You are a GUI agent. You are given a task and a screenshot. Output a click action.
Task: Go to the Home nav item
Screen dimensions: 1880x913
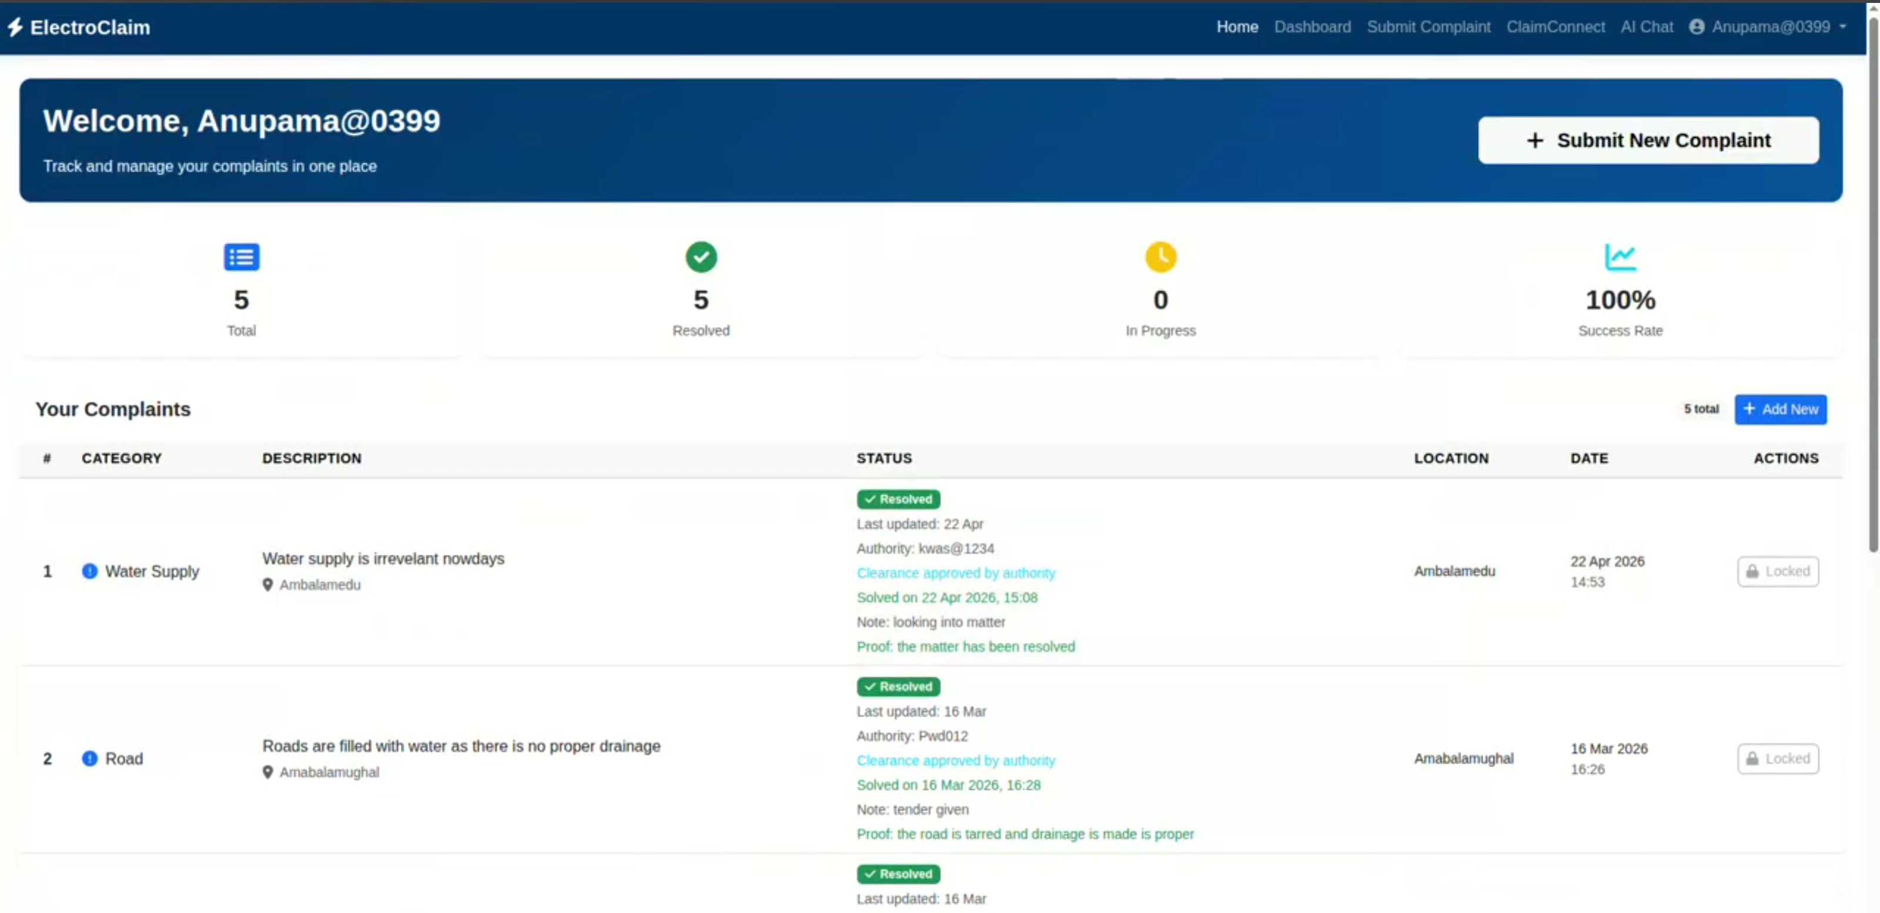pos(1237,27)
